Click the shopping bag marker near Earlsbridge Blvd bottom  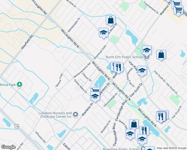click(134, 124)
